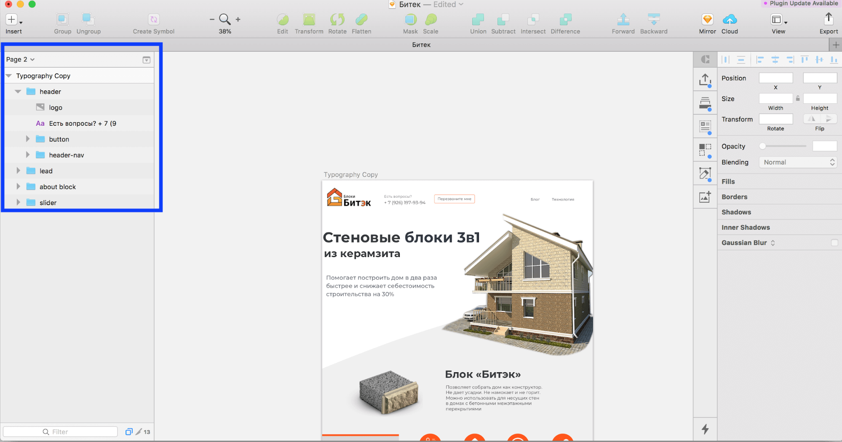Apply the Union boolean operation
Viewport: 842px width, 442px height.
tap(478, 19)
